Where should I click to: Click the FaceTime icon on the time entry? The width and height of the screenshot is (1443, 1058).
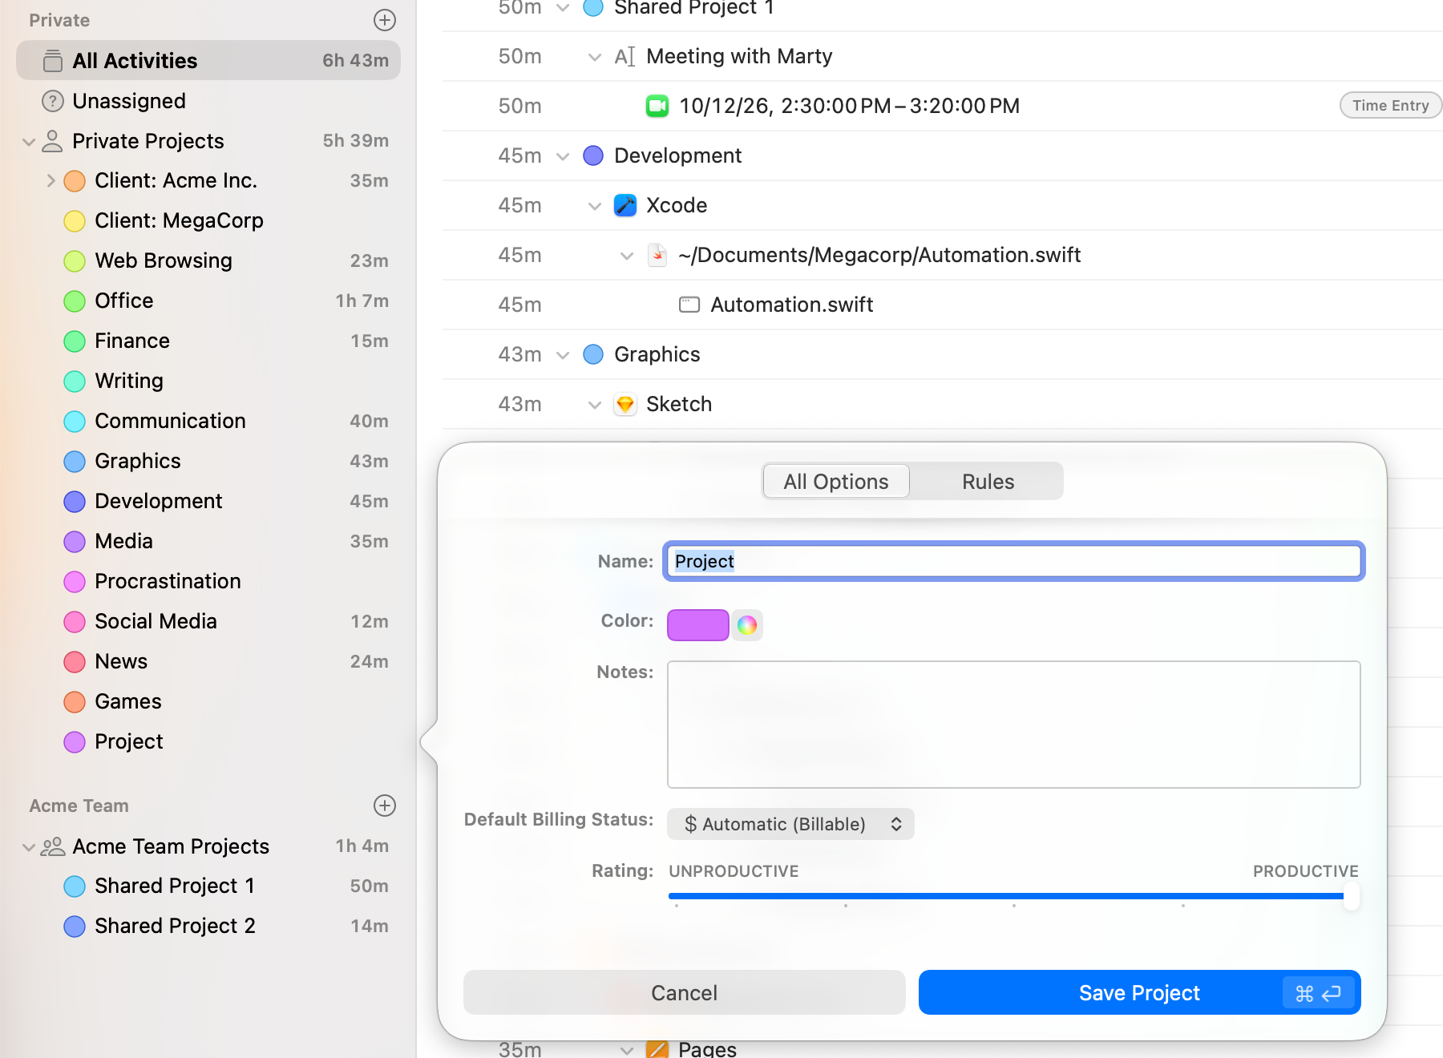pos(657,106)
